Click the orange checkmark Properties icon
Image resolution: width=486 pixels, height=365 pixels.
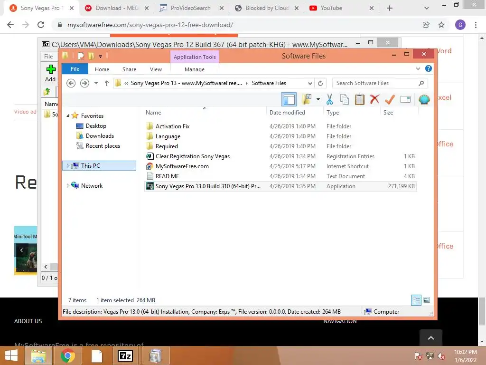pos(390,99)
